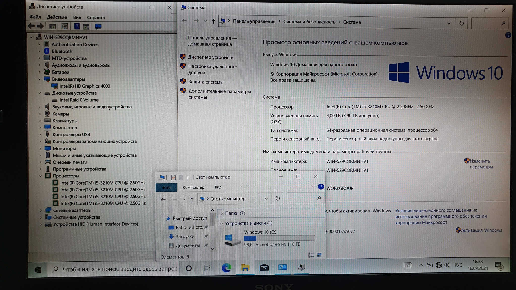
Task: Open the Действие menu
Action: click(x=57, y=17)
